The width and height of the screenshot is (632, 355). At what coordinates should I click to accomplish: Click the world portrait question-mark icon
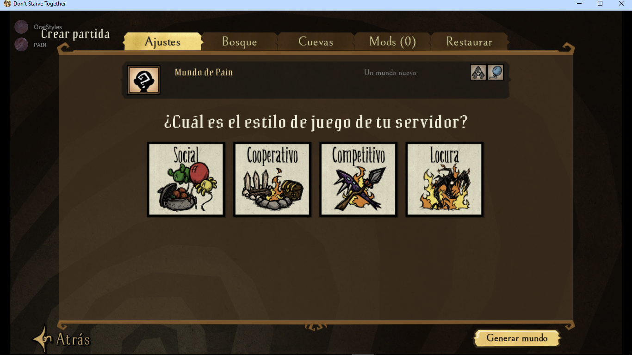tap(144, 80)
